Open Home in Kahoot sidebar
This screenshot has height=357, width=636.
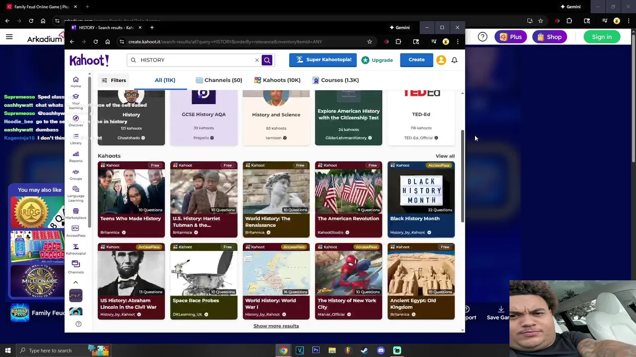coord(76,82)
